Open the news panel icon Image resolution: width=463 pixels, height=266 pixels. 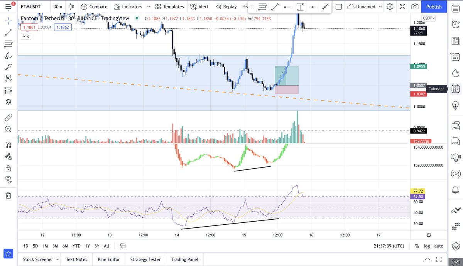point(455,40)
